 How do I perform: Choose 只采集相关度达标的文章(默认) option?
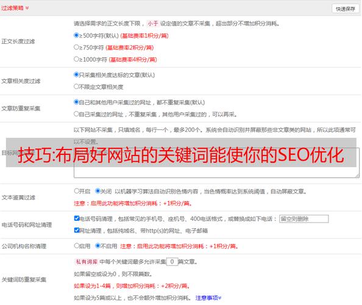(76, 74)
